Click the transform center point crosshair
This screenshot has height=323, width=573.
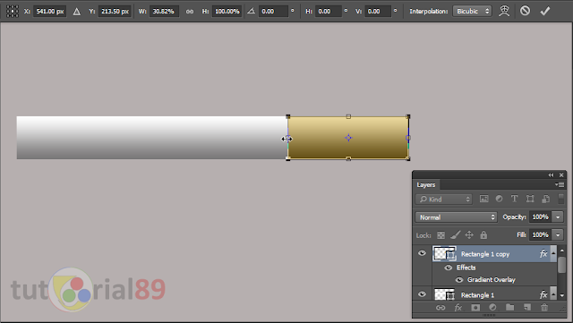[348, 138]
